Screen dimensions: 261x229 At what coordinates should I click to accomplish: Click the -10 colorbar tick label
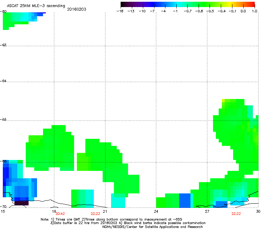point(142,11)
